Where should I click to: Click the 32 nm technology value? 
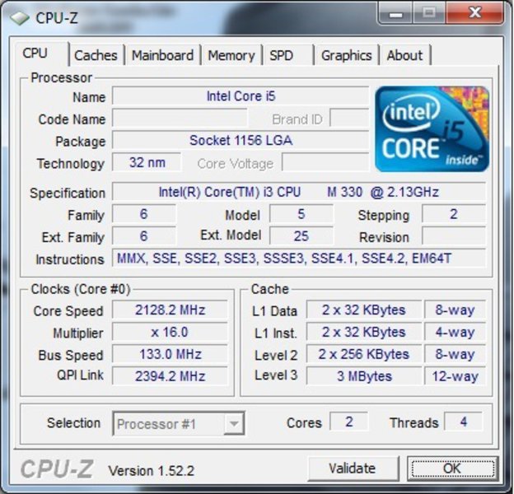[x=147, y=162]
